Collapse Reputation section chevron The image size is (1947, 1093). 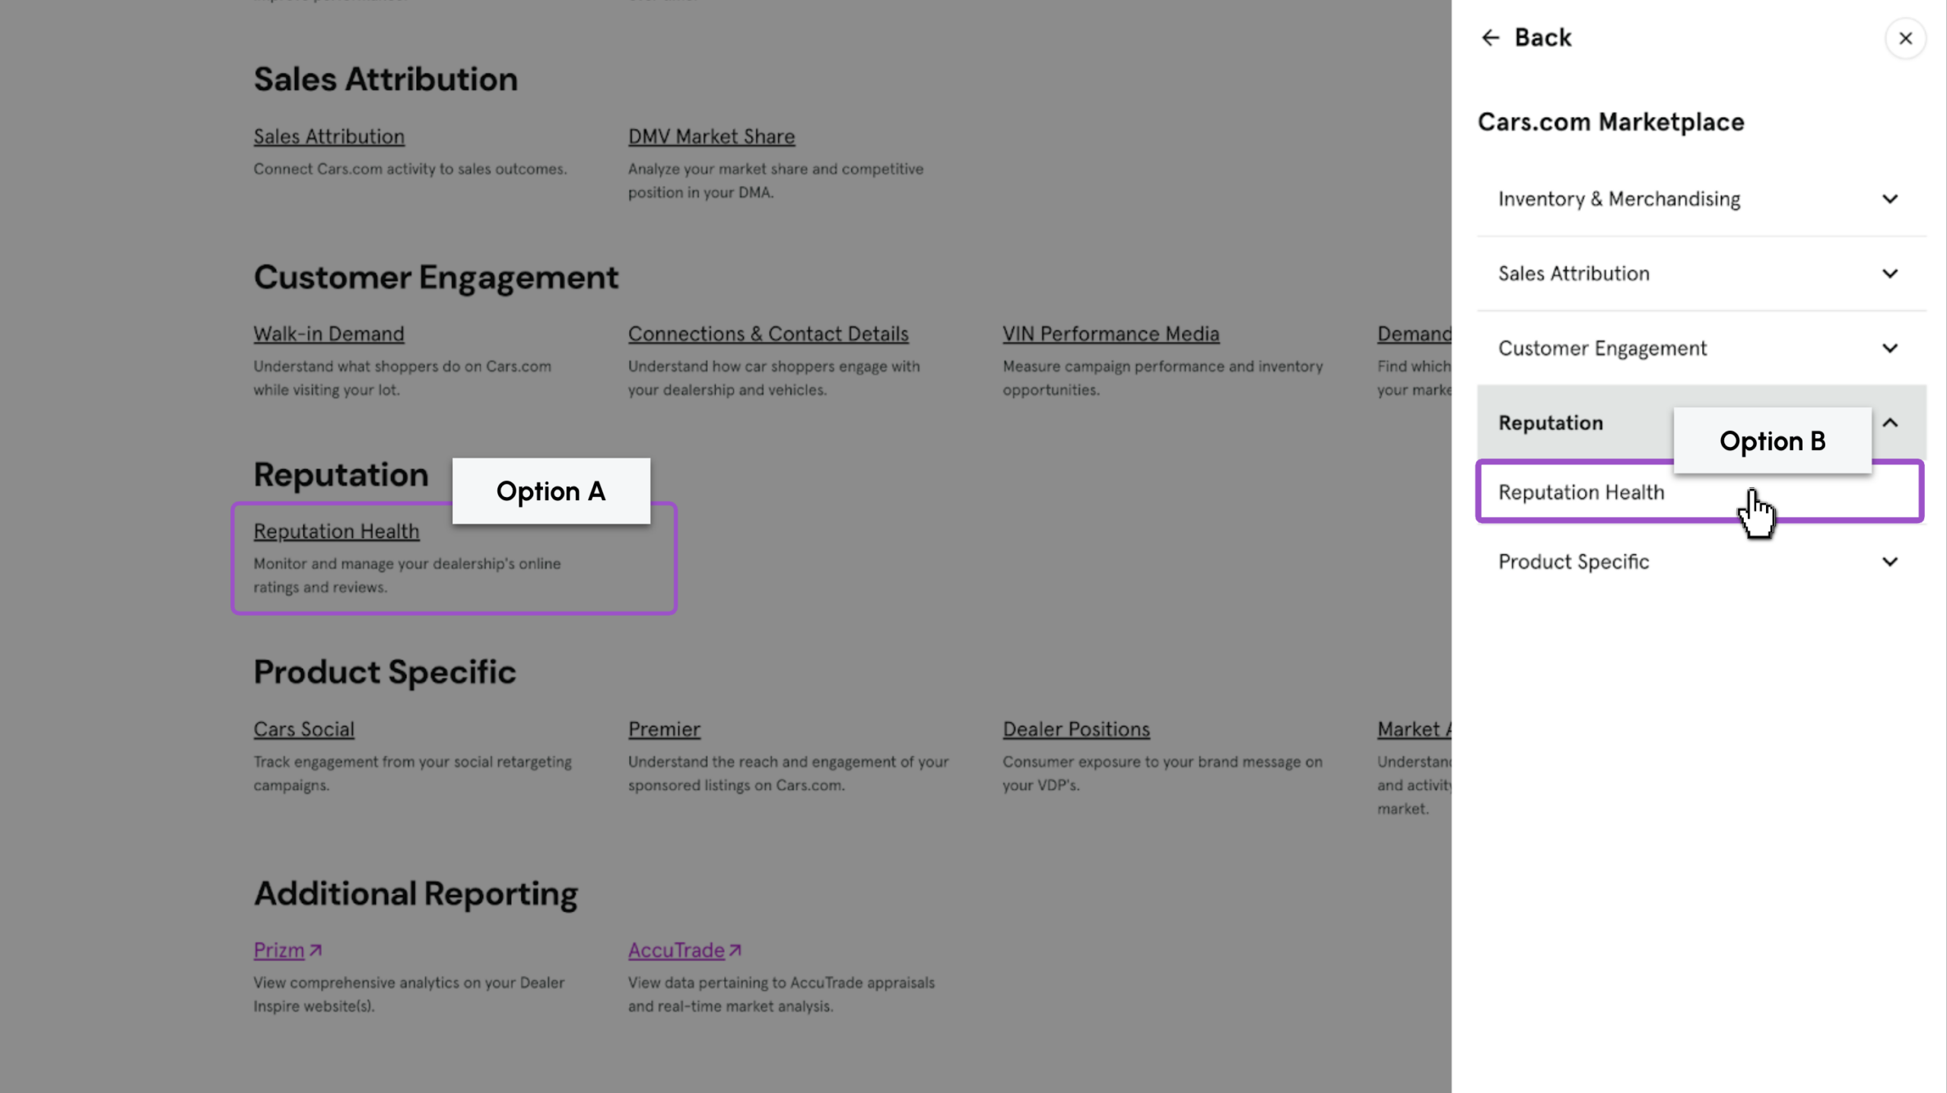(1890, 423)
